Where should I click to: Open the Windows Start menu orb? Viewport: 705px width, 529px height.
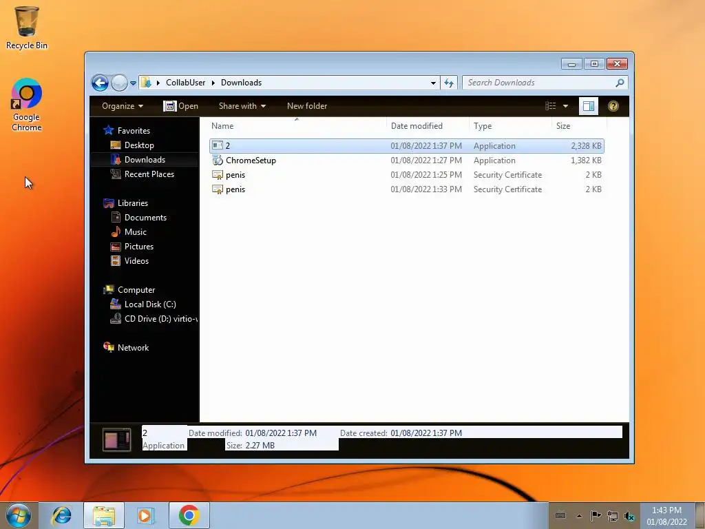tap(18, 515)
